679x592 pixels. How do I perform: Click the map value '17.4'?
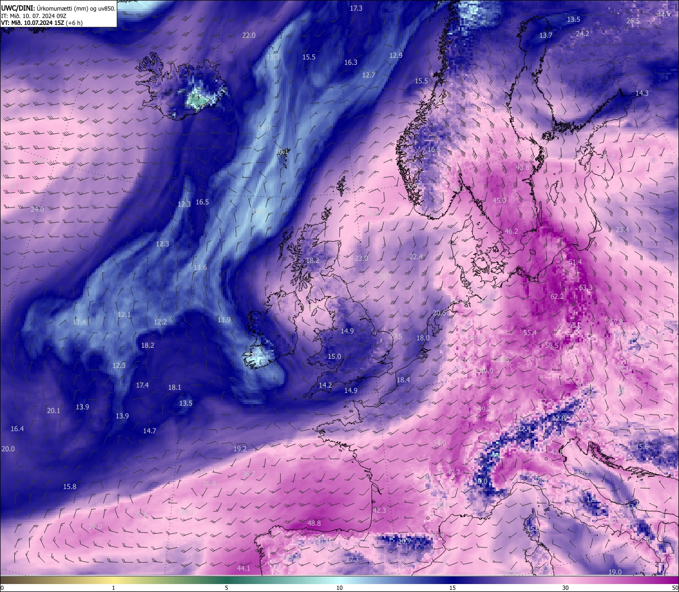point(142,385)
